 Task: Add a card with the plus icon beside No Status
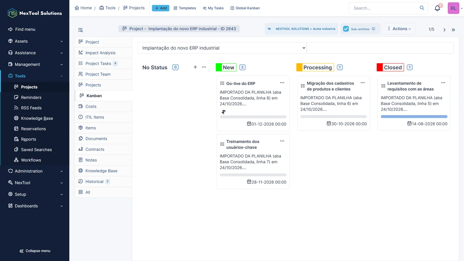tap(195, 67)
